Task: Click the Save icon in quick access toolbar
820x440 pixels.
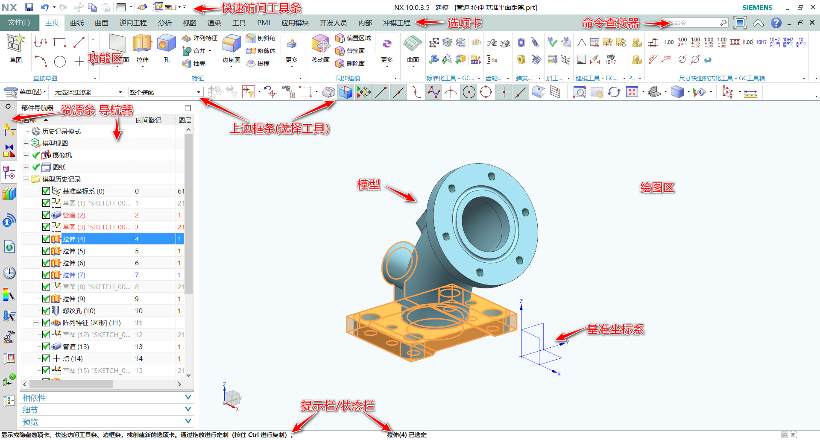Action: point(29,7)
